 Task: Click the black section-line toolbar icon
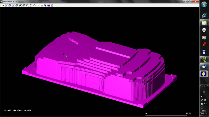[x=42, y=5]
